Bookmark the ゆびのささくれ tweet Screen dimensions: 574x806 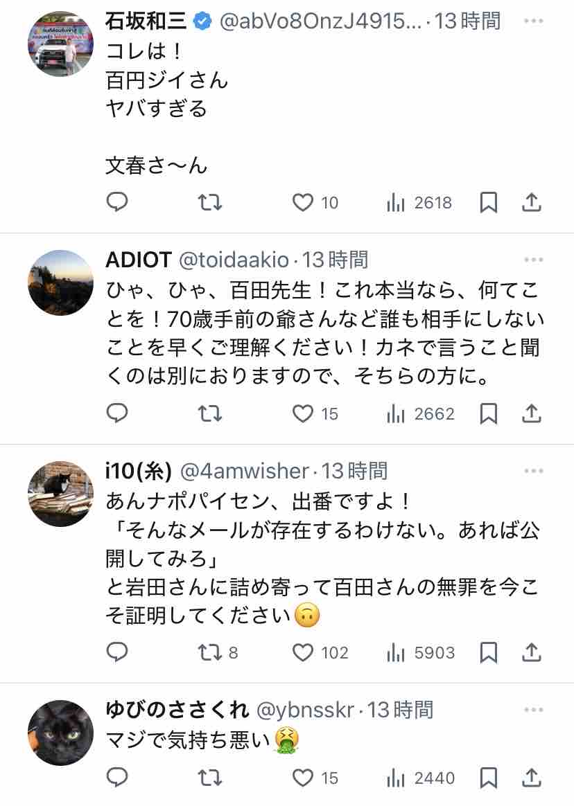point(489,778)
